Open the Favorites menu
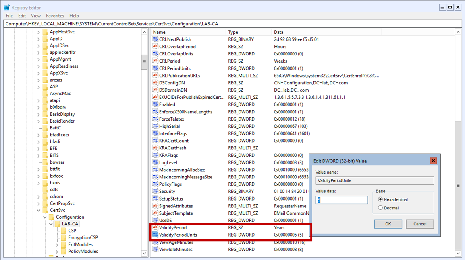This screenshot has height=262, width=465. click(x=55, y=16)
